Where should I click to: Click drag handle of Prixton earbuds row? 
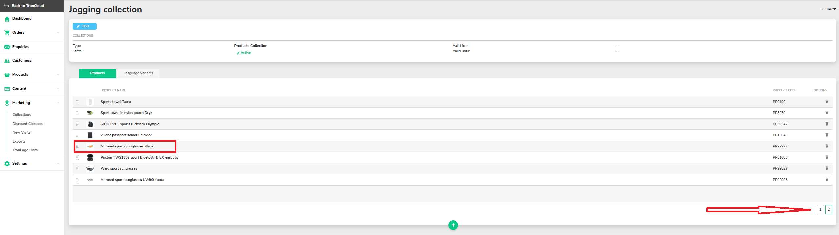[x=77, y=158]
